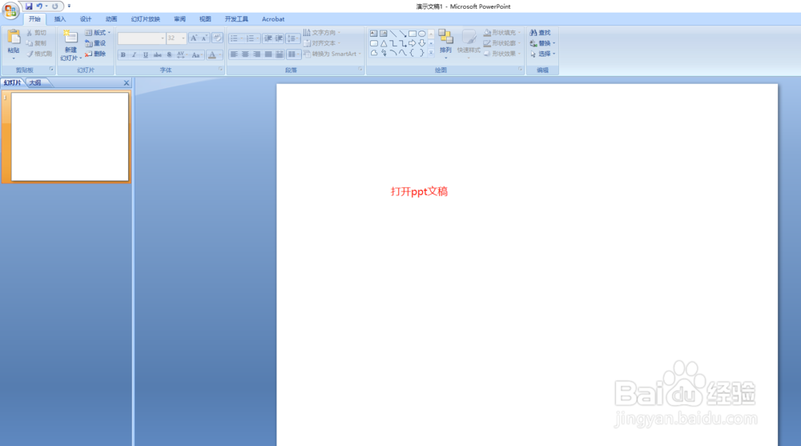Toggle center text alignment
Viewport: 801px width, 446px height.
coord(245,54)
